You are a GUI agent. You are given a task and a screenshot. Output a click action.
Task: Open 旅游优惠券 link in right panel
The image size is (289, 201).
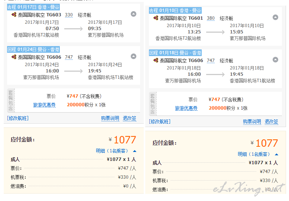pos(186,108)
